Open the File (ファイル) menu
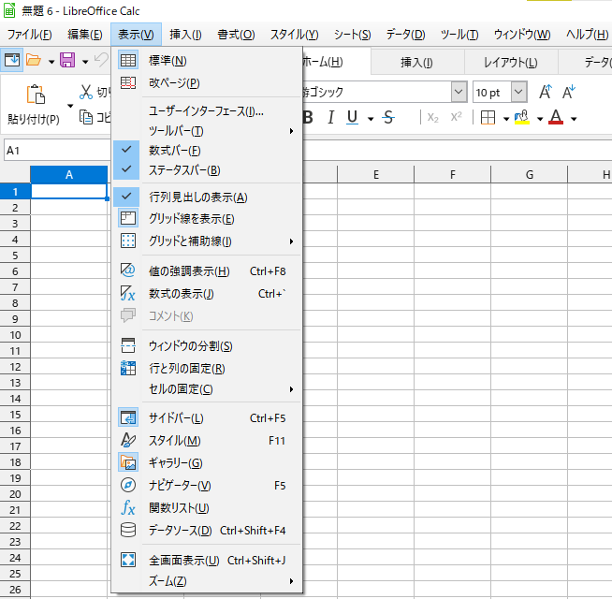 [x=30, y=35]
